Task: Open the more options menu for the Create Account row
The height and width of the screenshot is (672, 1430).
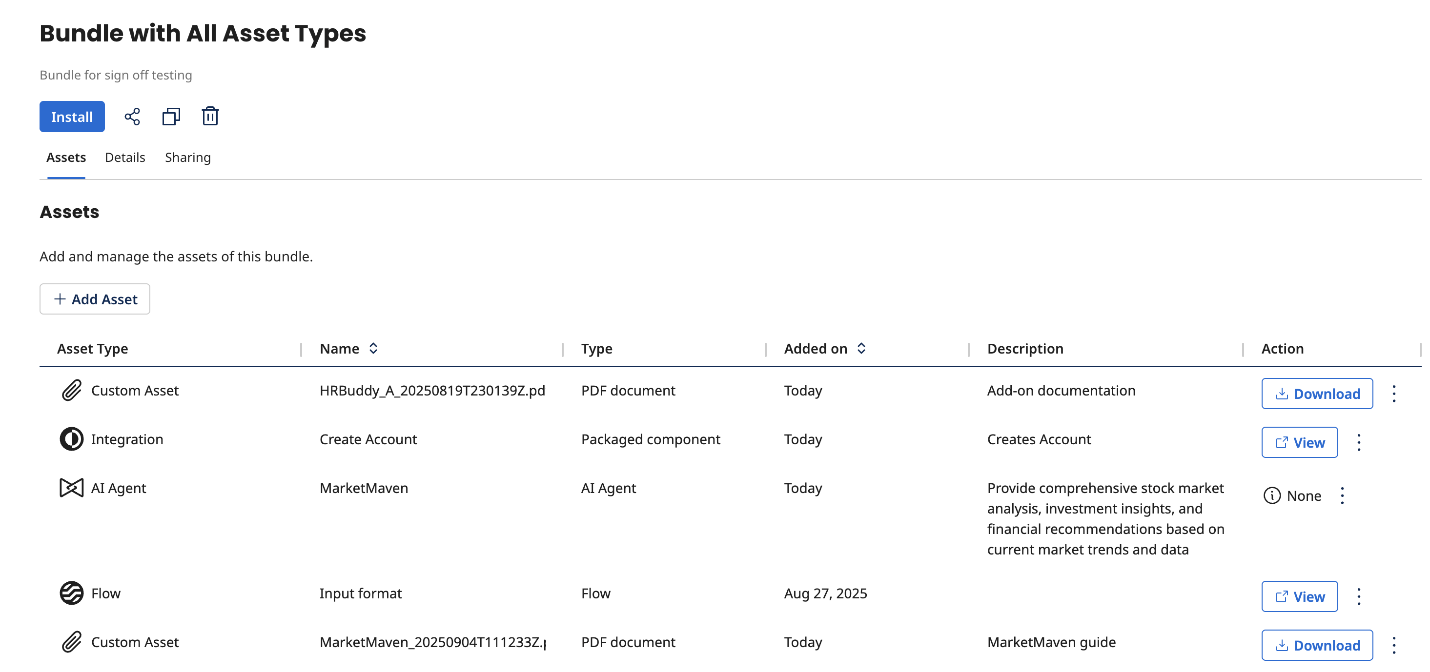Action: [x=1358, y=442]
